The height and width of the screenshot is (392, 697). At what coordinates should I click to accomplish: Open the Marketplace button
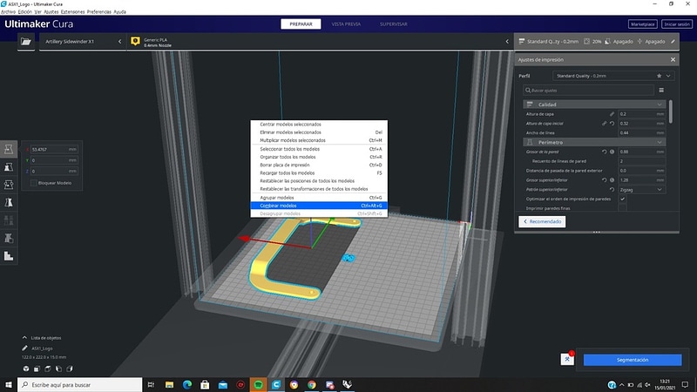[643, 24]
